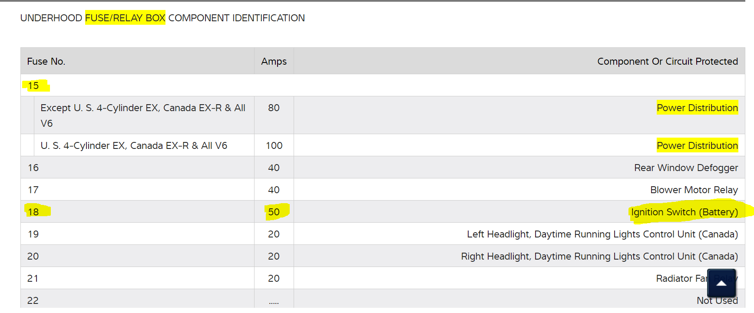Click the Blower Motor Relay entry

tap(694, 190)
